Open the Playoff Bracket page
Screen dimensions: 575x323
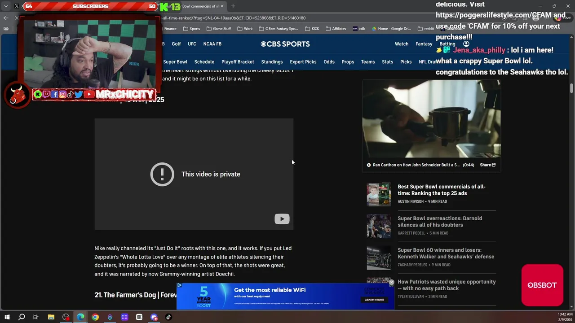pos(238,62)
